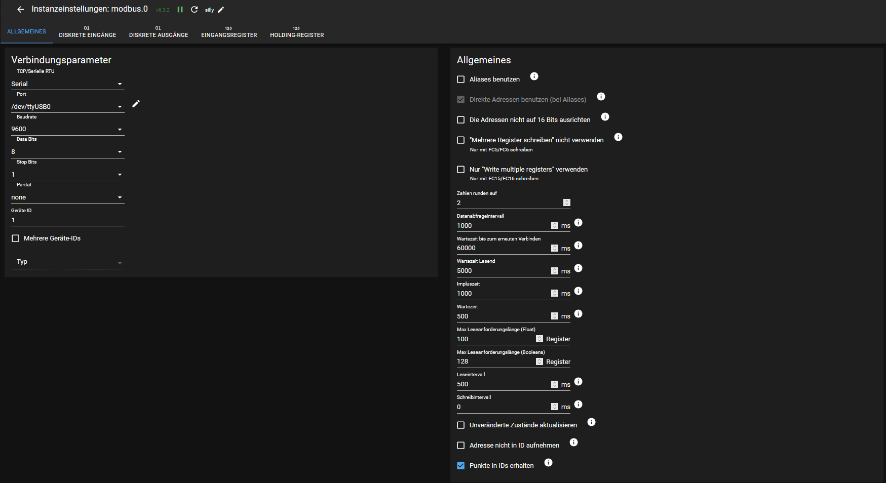Show info for Aliases benutzen
This screenshot has width=886, height=483.
pos(534,76)
